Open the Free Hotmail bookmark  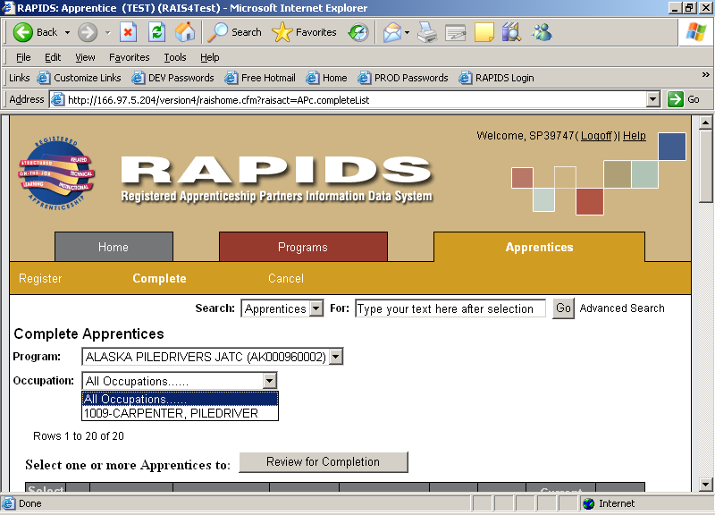click(x=260, y=78)
